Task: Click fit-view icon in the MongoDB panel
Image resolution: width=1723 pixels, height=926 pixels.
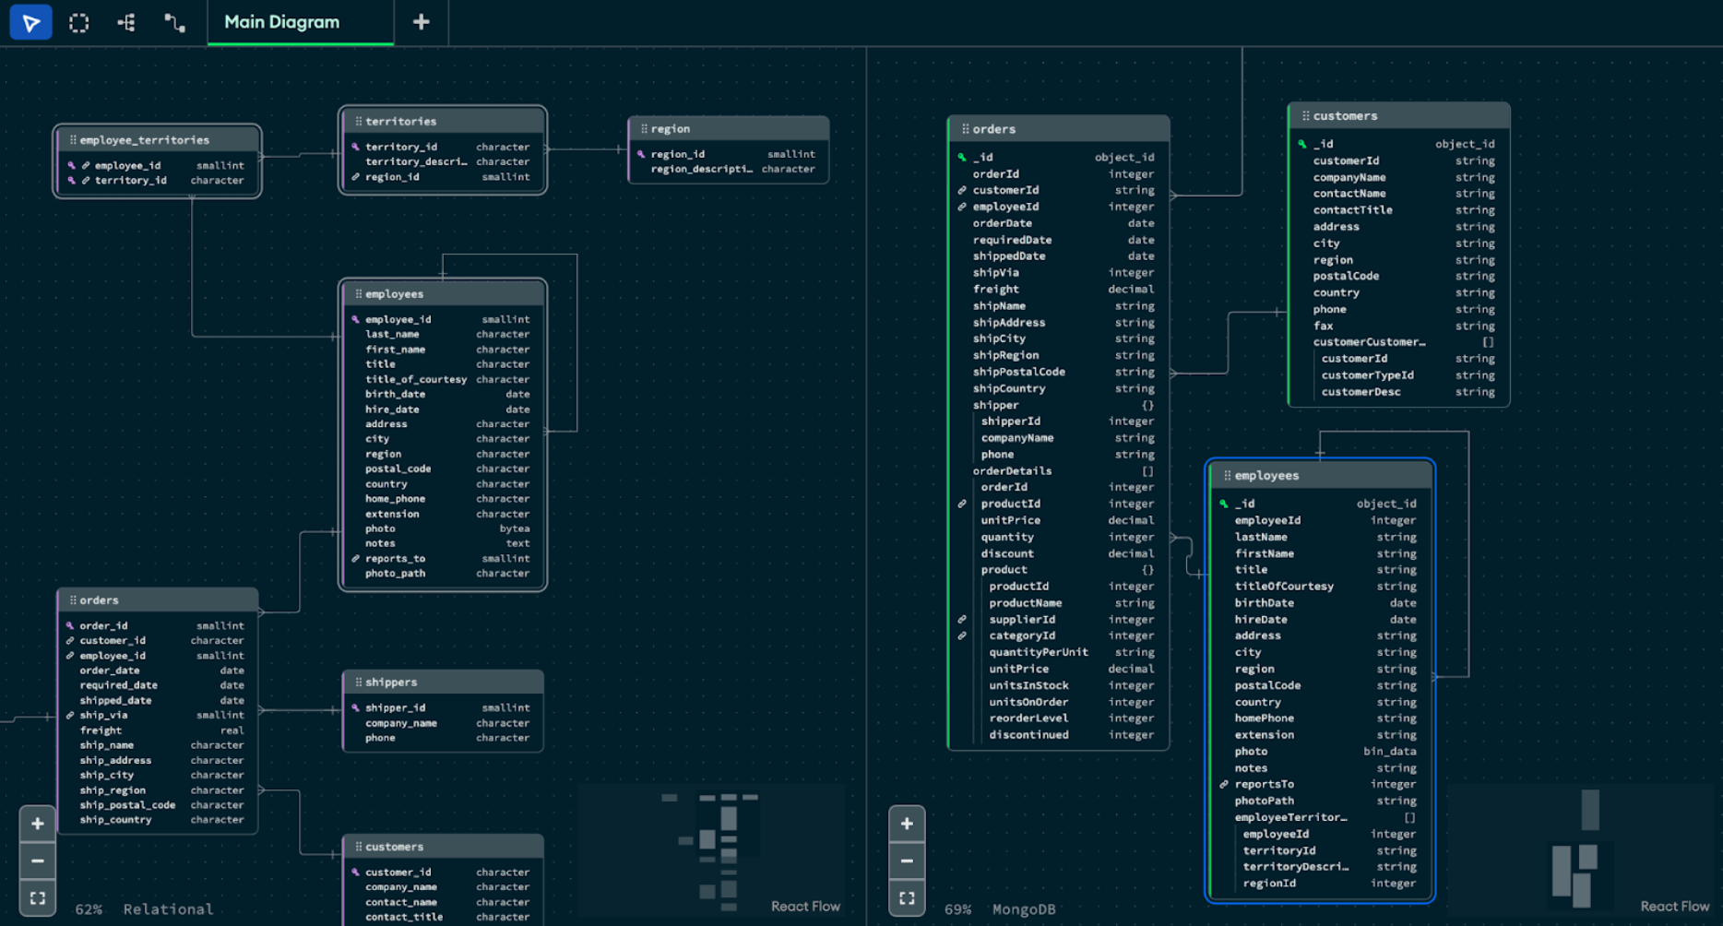Action: coord(907,896)
